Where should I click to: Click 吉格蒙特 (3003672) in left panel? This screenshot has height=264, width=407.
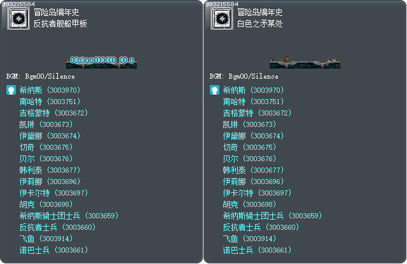[53, 113]
